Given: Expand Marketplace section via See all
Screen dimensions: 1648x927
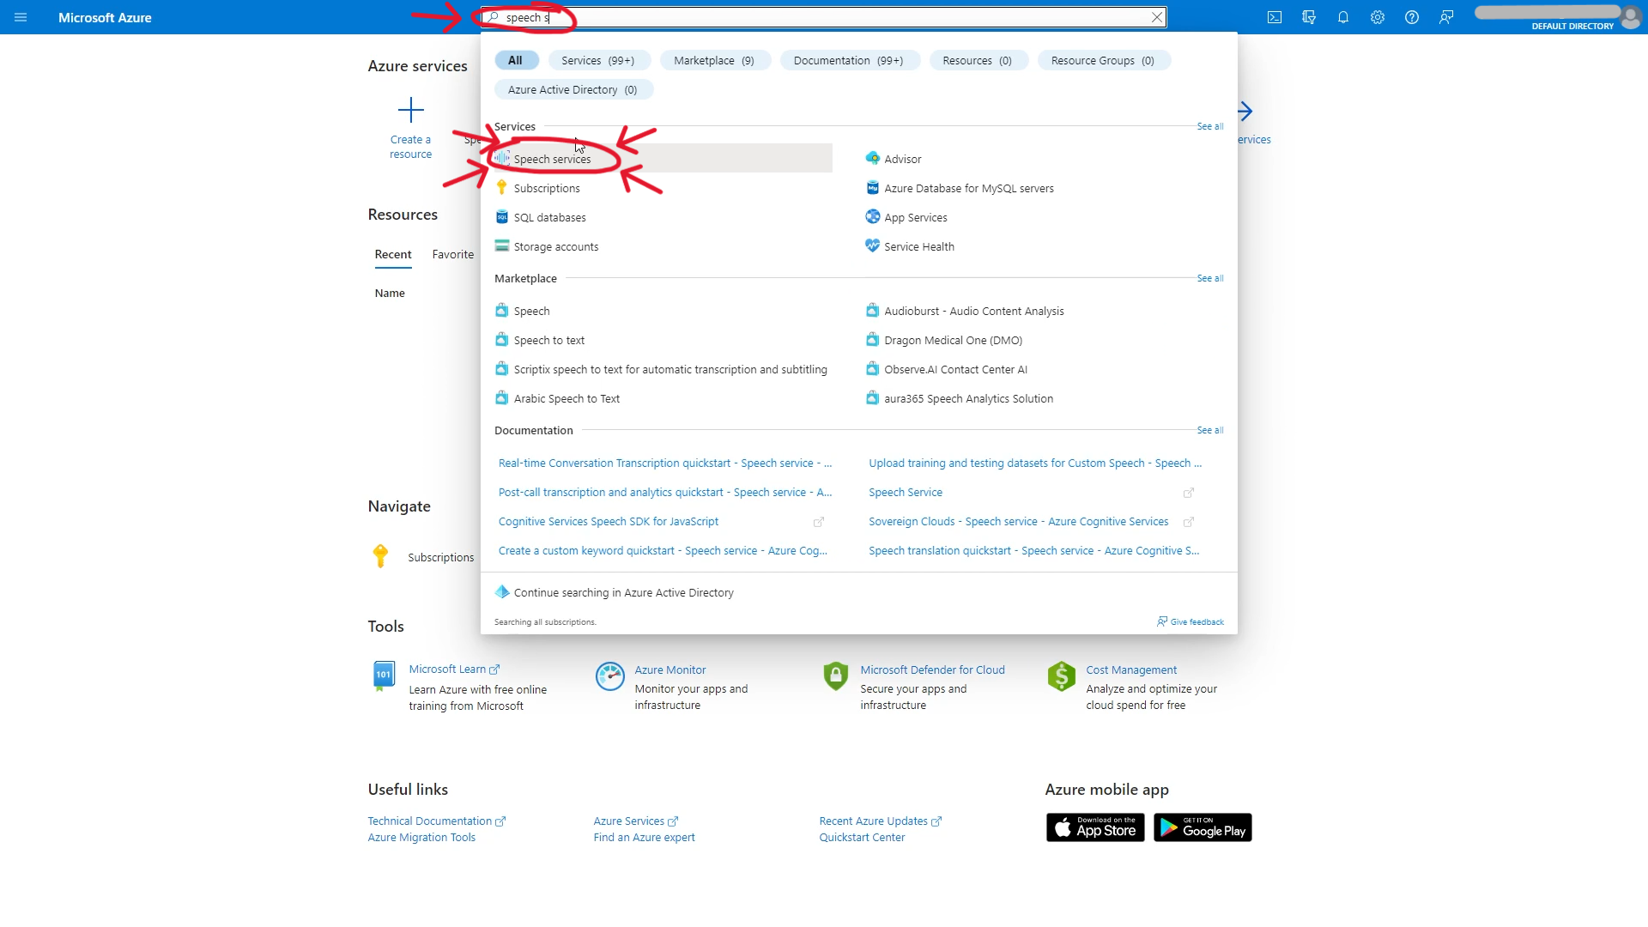Looking at the screenshot, I should (x=1210, y=278).
